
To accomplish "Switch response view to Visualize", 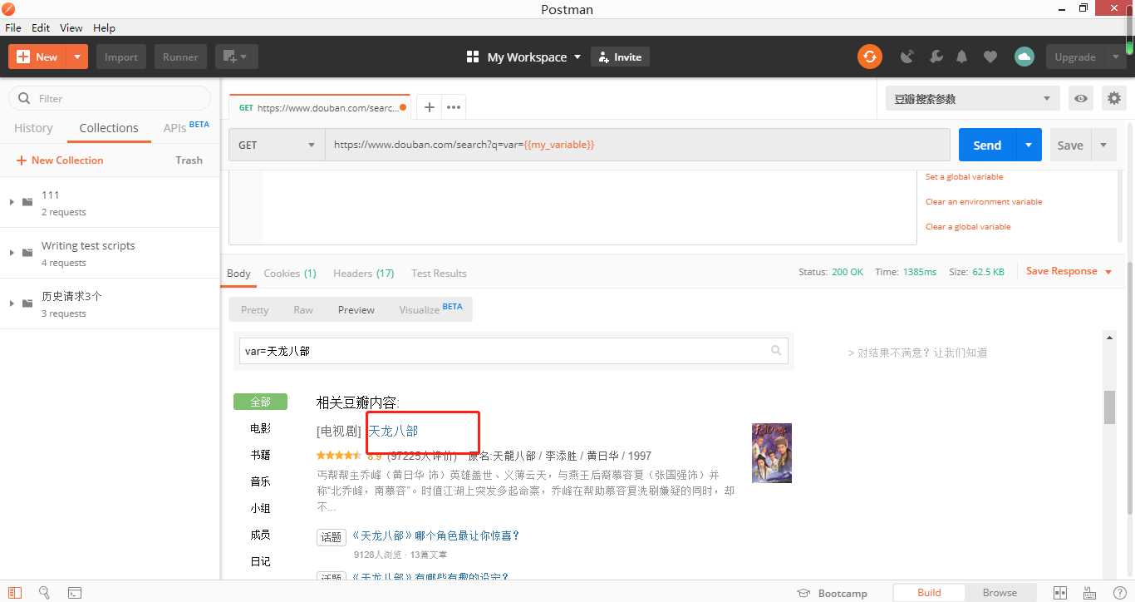I will tap(430, 309).
